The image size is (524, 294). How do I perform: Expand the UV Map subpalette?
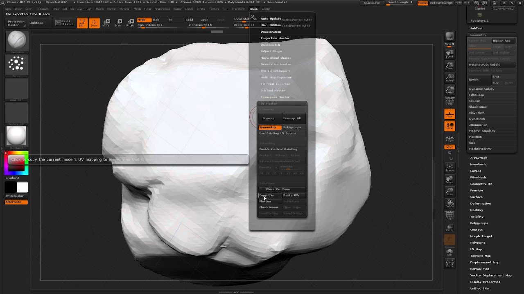coord(476,249)
